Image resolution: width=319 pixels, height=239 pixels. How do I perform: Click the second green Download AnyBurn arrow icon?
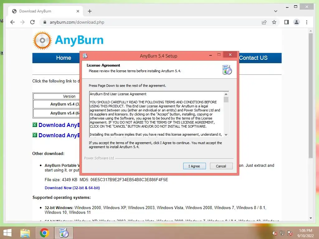pyautogui.click(x=35, y=135)
